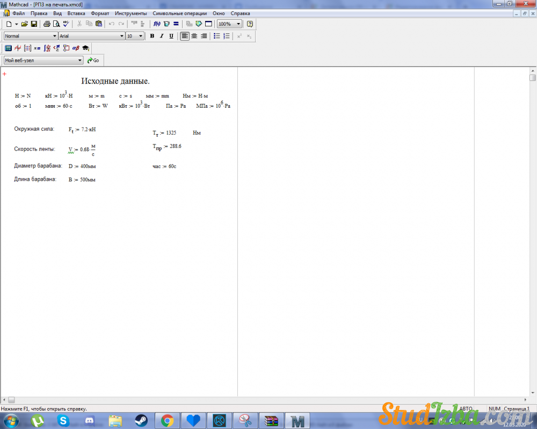The height and width of the screenshot is (429, 537).
Task: Expand the Arial font dropdown
Action: [121, 36]
